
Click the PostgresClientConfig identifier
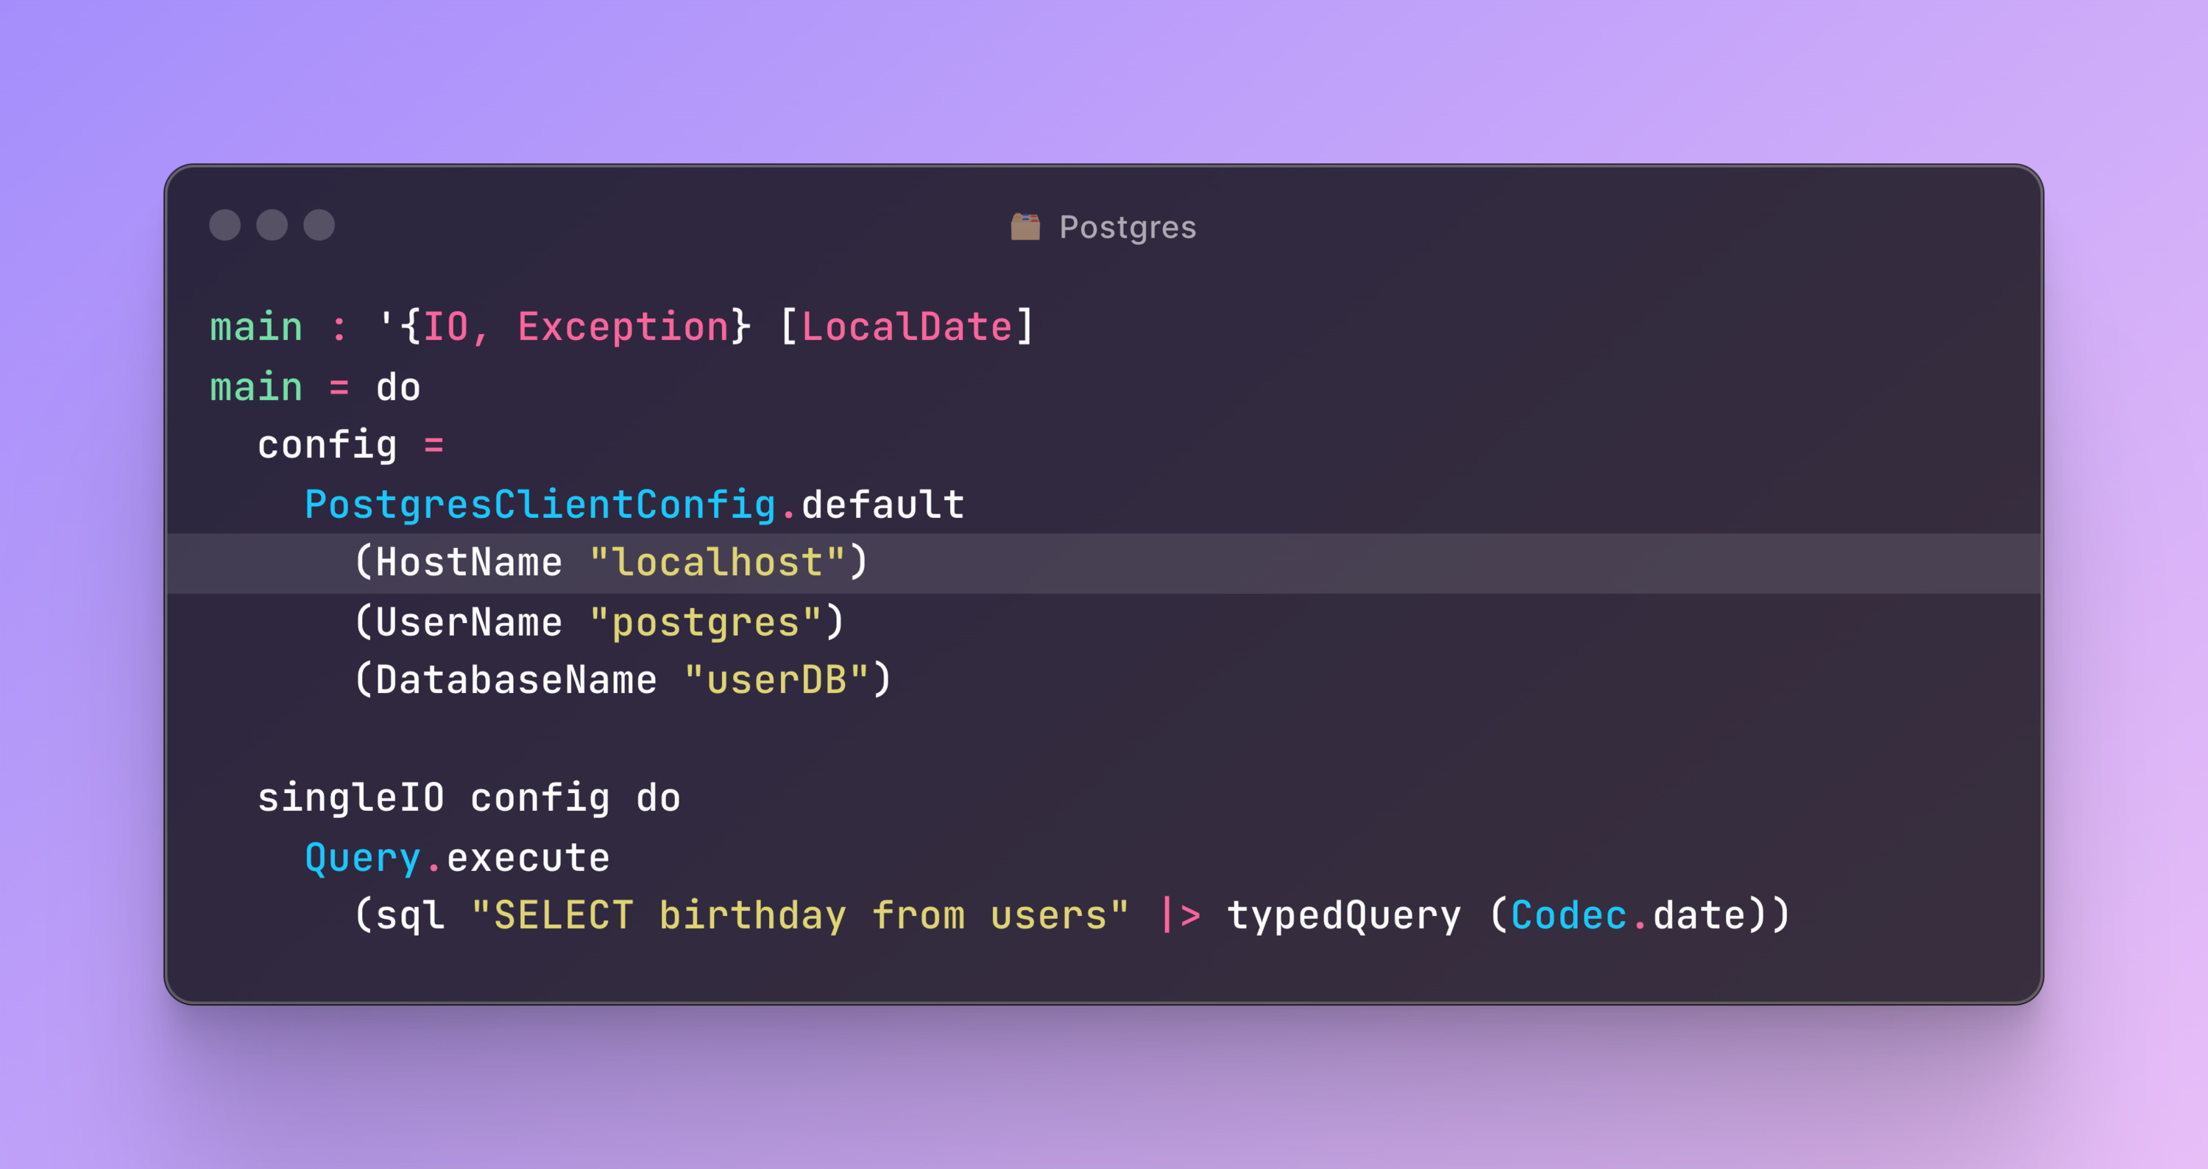click(540, 505)
